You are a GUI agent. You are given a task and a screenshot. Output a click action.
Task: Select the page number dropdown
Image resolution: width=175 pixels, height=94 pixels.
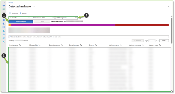pos(152,41)
